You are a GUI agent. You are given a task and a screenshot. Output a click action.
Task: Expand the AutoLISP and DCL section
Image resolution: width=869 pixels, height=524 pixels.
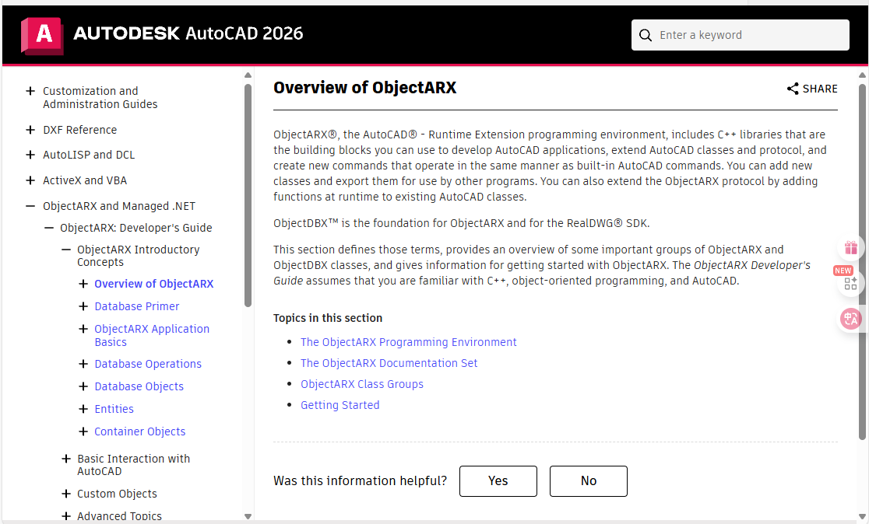29,154
